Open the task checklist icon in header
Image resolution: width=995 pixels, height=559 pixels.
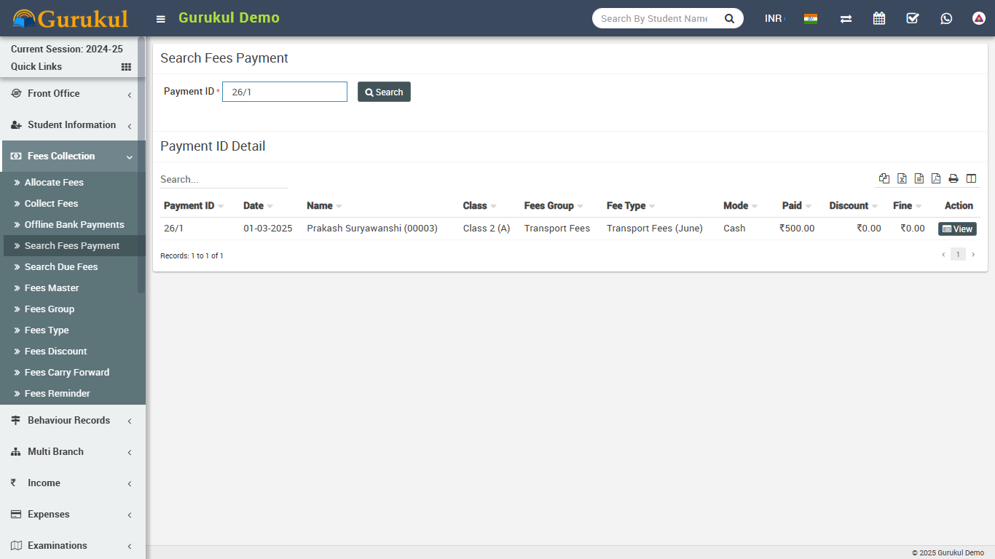click(913, 18)
